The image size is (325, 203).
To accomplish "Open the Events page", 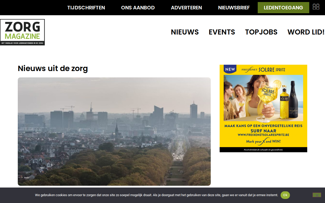I will click(x=222, y=32).
